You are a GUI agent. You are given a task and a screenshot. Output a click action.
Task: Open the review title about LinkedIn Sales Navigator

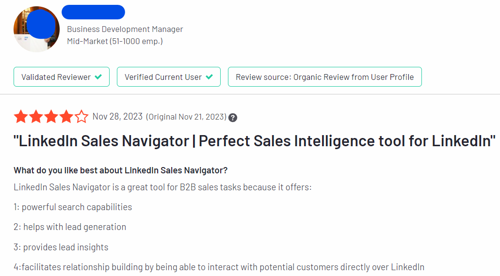[255, 141]
